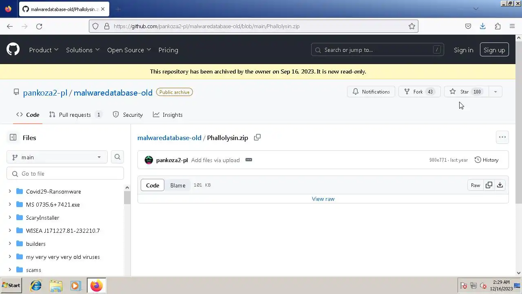Viewport: 522px width, 294px height.
Task: Open new tab with plus icon
Action: tap(118, 9)
